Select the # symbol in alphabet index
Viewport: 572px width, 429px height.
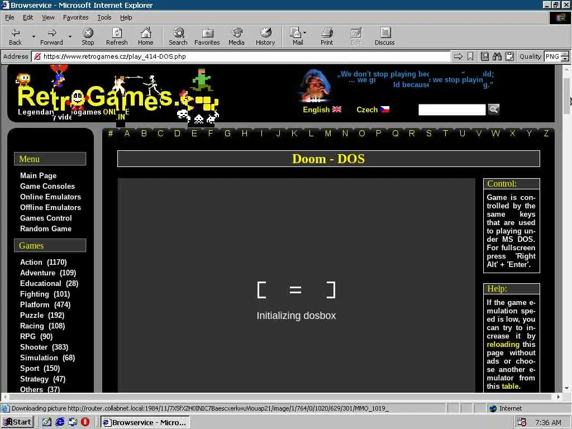(x=111, y=134)
